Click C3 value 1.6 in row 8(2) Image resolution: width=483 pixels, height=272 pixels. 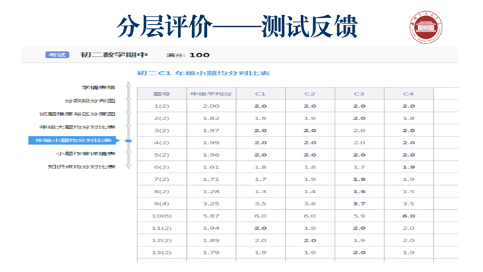tap(359, 192)
